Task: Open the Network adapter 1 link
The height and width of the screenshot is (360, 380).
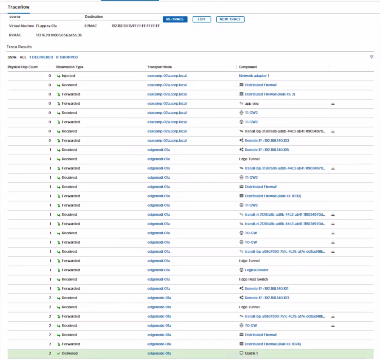Action: coord(254,76)
